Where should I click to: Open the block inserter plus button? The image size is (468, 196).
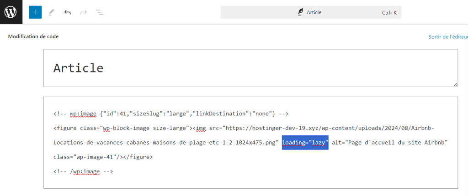coord(35,12)
